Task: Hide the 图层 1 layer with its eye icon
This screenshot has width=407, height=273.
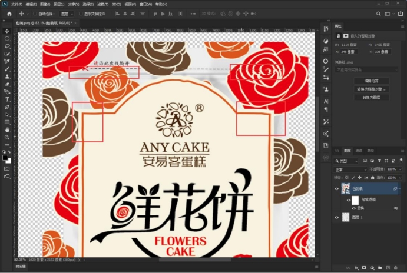Action: [x=337, y=218]
